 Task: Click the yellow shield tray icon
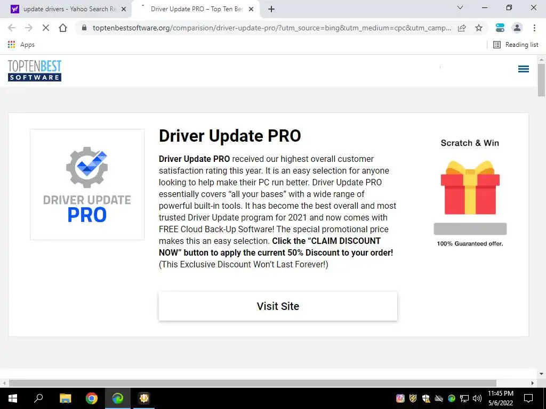click(x=413, y=398)
